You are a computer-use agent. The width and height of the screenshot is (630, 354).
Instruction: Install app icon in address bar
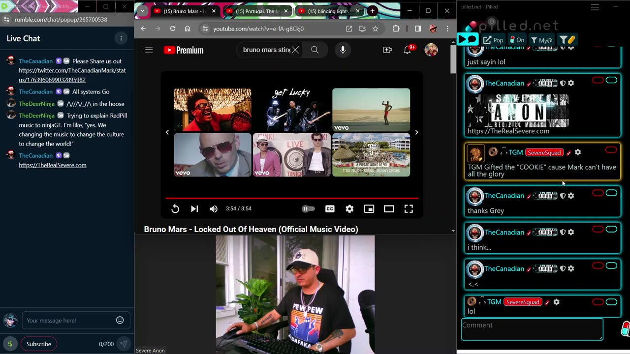(x=362, y=29)
